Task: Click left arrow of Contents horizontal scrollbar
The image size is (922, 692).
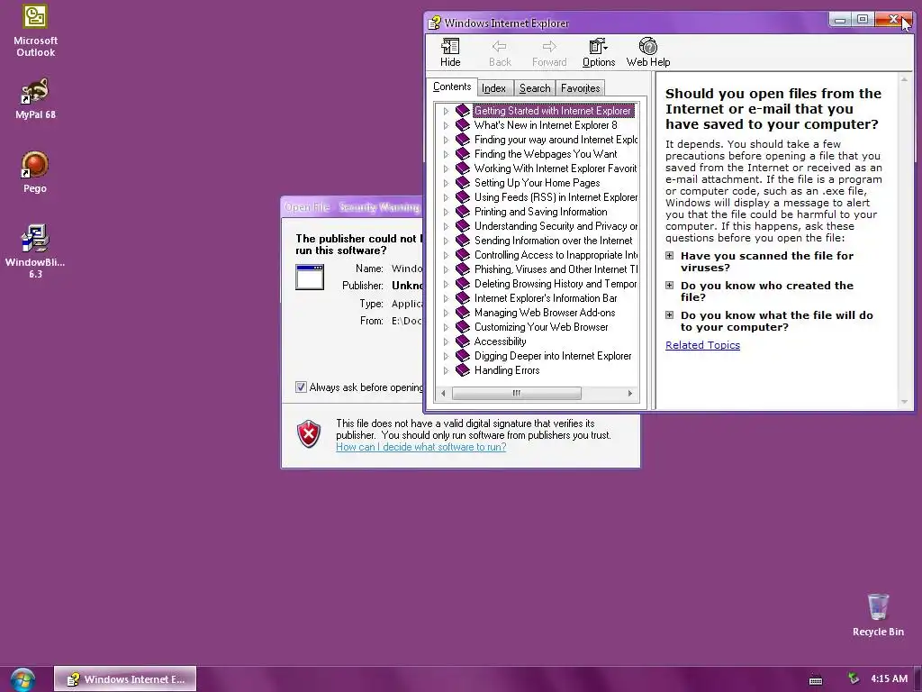Action: click(x=443, y=393)
